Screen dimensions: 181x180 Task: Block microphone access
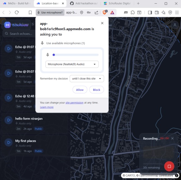(96, 90)
